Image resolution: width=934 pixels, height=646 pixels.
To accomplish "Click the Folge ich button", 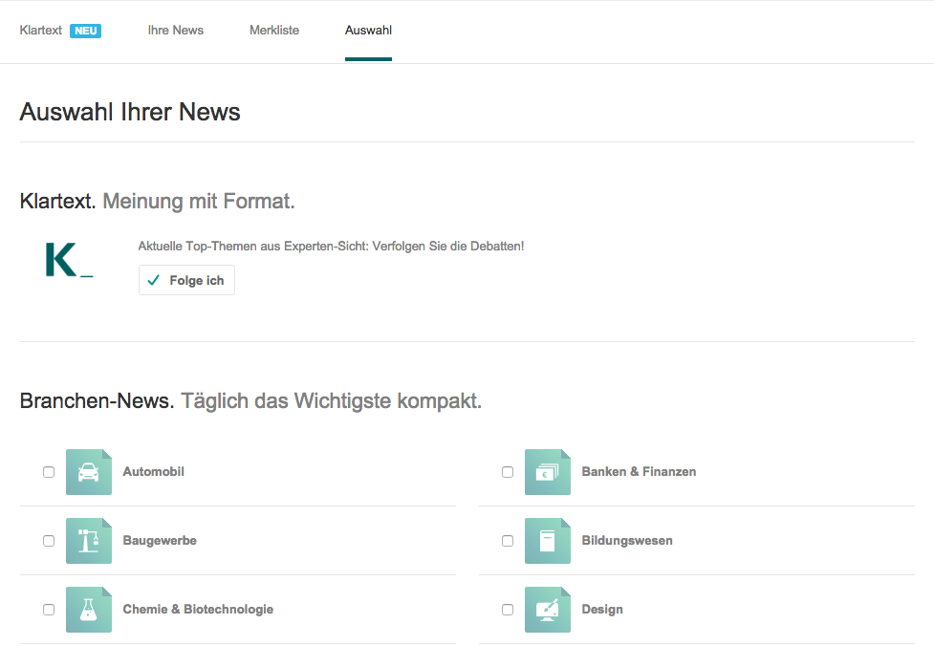I will (186, 280).
